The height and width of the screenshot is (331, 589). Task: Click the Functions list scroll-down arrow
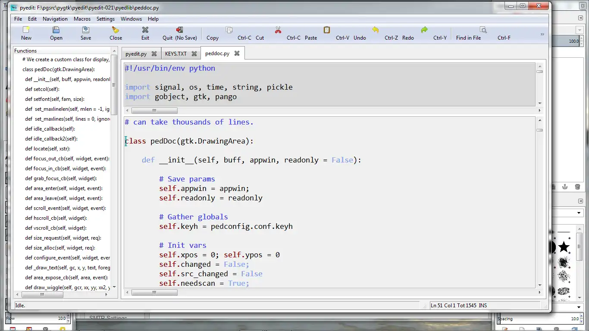point(114,287)
